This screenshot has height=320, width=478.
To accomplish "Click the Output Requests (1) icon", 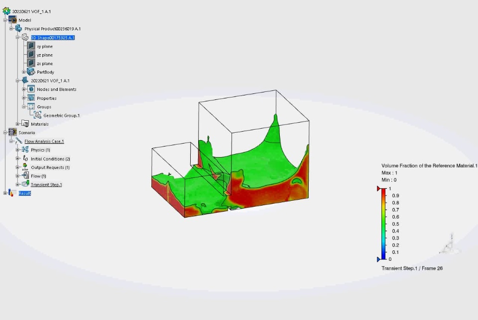I will tap(25, 167).
